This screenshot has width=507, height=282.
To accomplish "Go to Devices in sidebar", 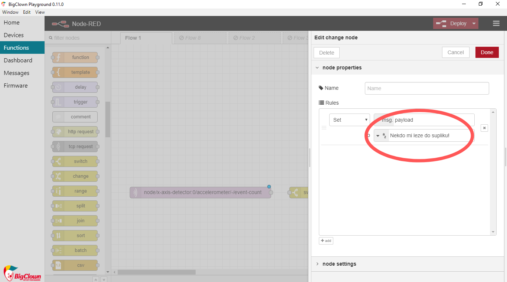I will click(x=22, y=35).
